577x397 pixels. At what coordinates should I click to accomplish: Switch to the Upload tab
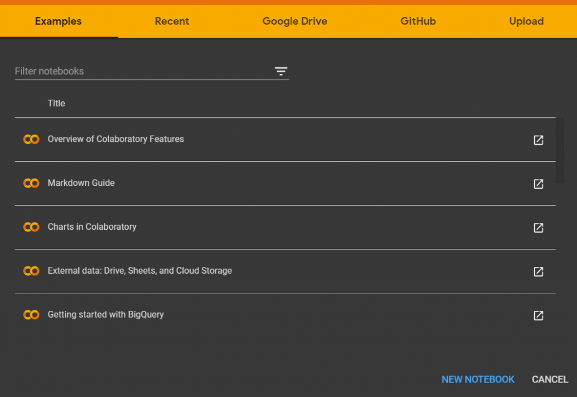526,21
